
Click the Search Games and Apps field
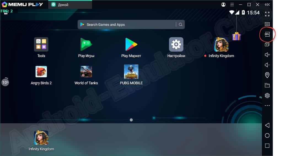(127, 25)
